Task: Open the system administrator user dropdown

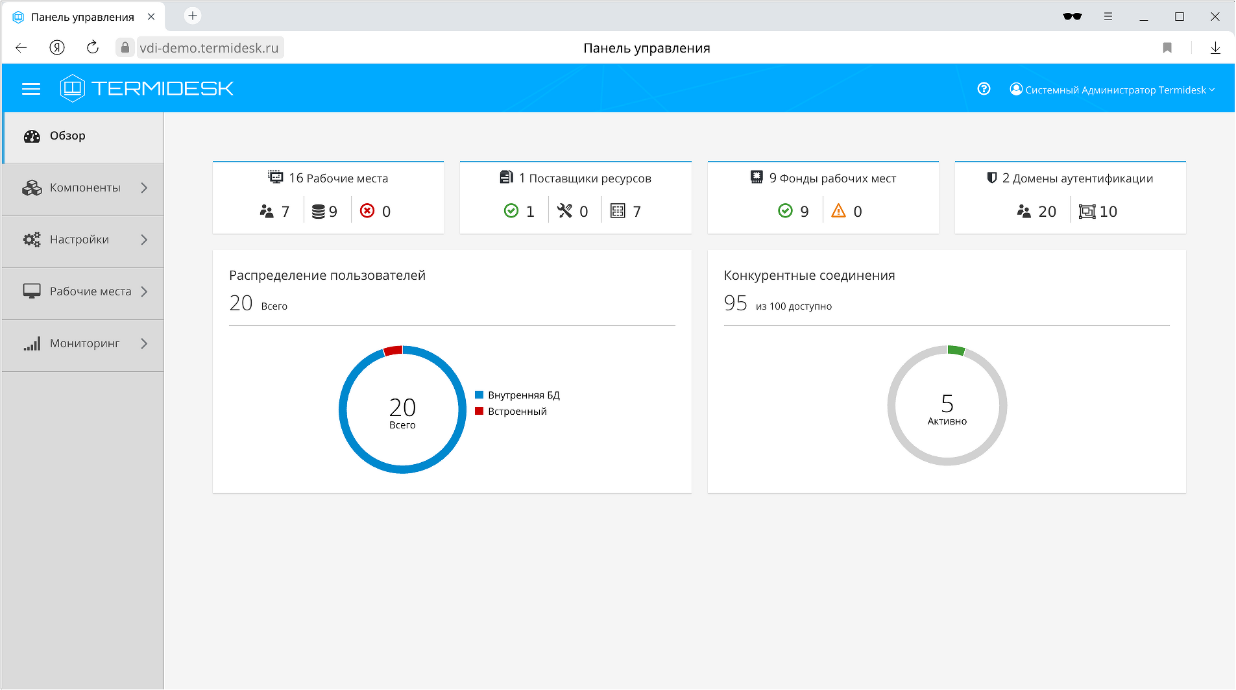Action: coord(1112,90)
